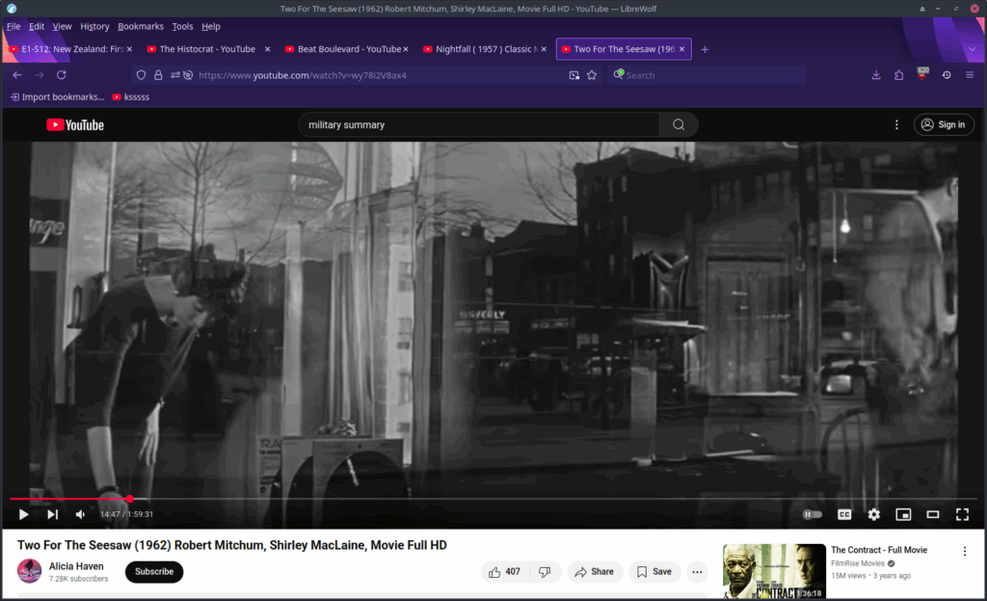Open The Contract movie thumbnail

pos(774,571)
